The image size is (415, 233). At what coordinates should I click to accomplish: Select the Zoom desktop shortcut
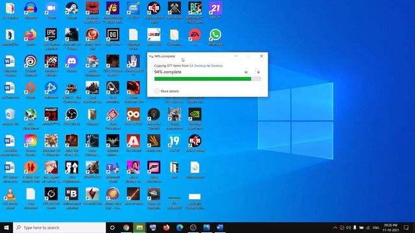tap(51, 10)
